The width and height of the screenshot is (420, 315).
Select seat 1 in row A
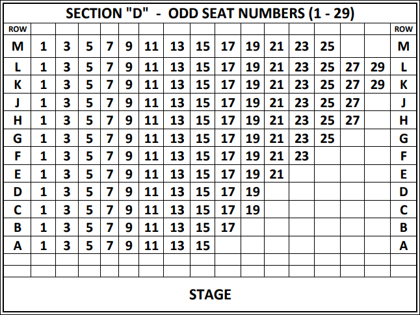[43, 245]
